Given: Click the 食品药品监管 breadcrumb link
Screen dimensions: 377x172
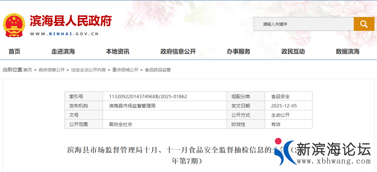Looking at the screenshot, I should pos(158,70).
